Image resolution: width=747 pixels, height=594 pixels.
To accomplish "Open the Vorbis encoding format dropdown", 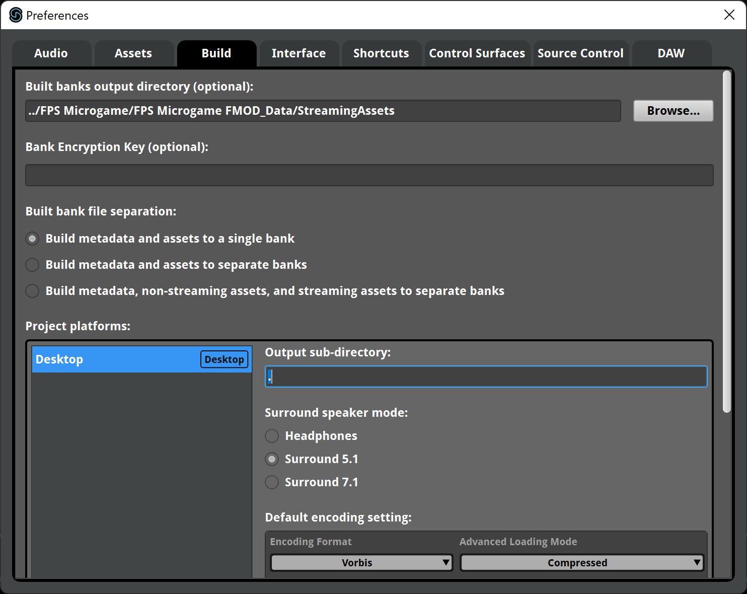I will (362, 563).
